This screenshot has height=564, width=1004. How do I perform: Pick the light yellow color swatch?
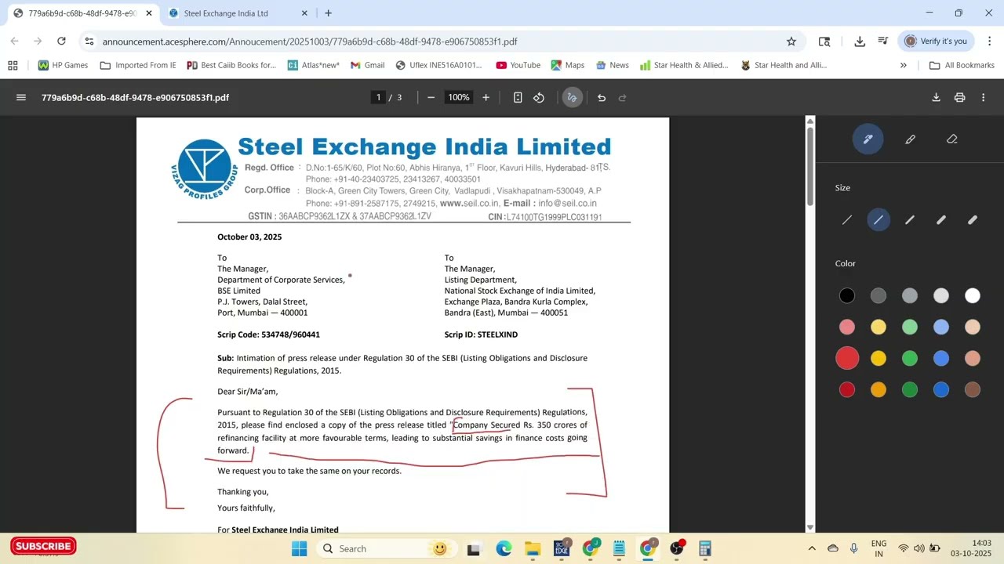tap(878, 327)
